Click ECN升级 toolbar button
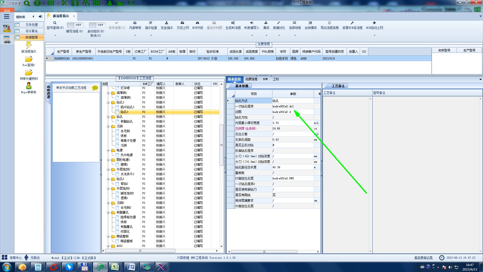Image resolution: width=483 pixels, height=272 pixels. [x=198, y=25]
